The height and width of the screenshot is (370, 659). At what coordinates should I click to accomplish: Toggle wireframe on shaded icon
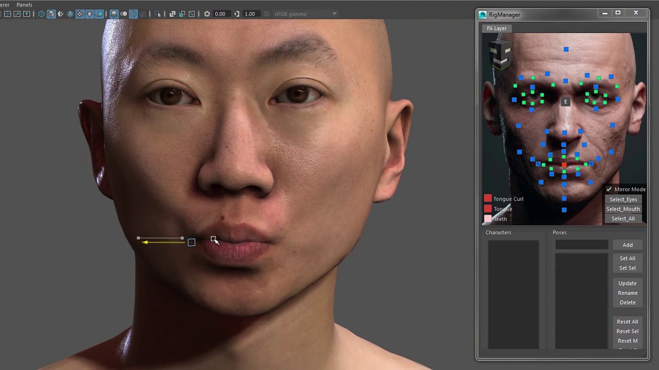click(x=70, y=14)
